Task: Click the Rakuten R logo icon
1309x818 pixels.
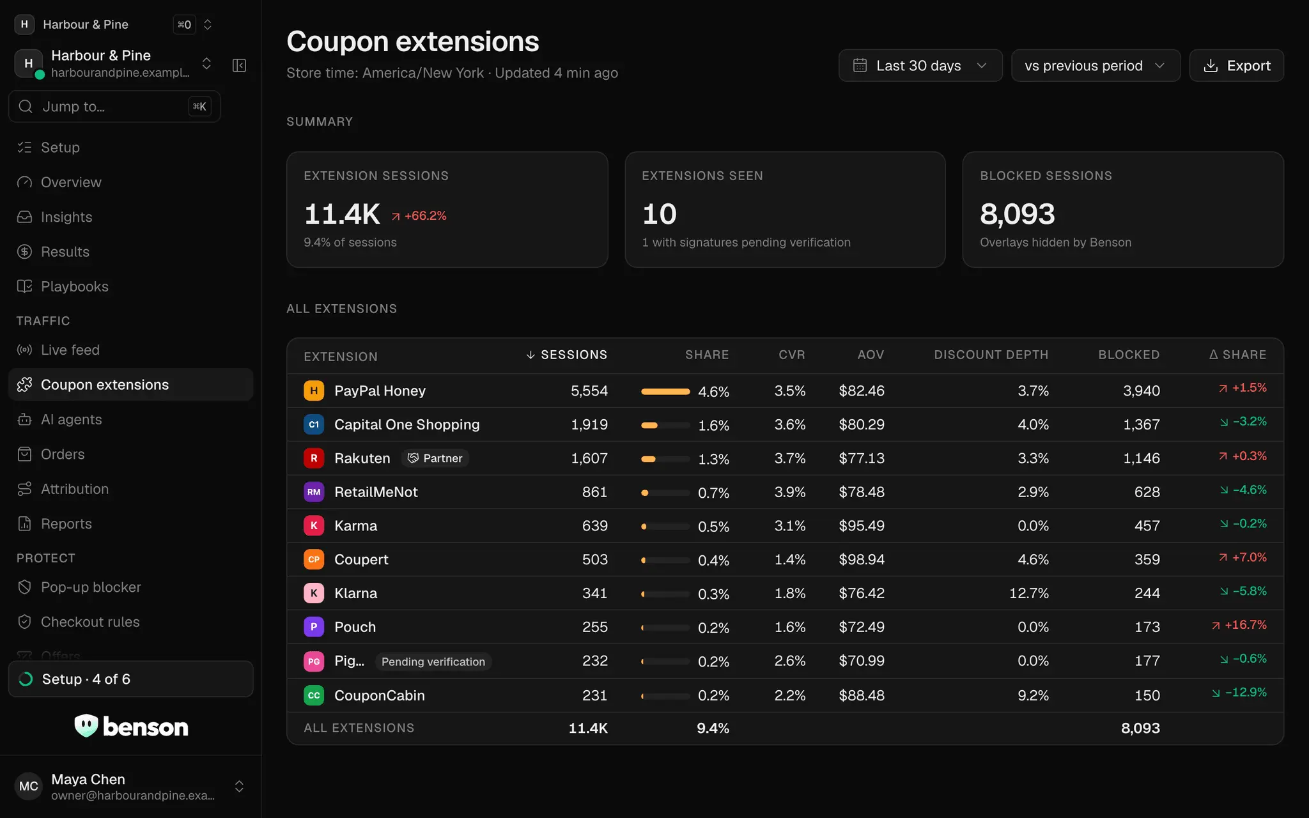Action: coord(314,458)
